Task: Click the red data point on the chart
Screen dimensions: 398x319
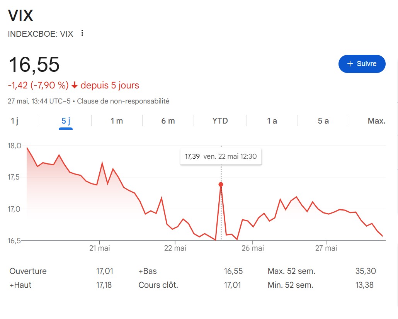Action: click(221, 185)
